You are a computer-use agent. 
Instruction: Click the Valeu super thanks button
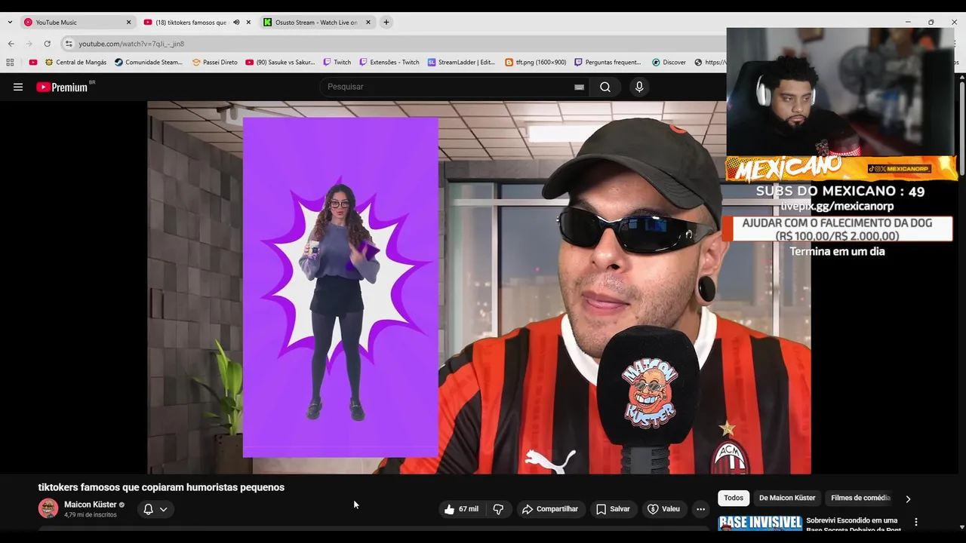(x=664, y=509)
